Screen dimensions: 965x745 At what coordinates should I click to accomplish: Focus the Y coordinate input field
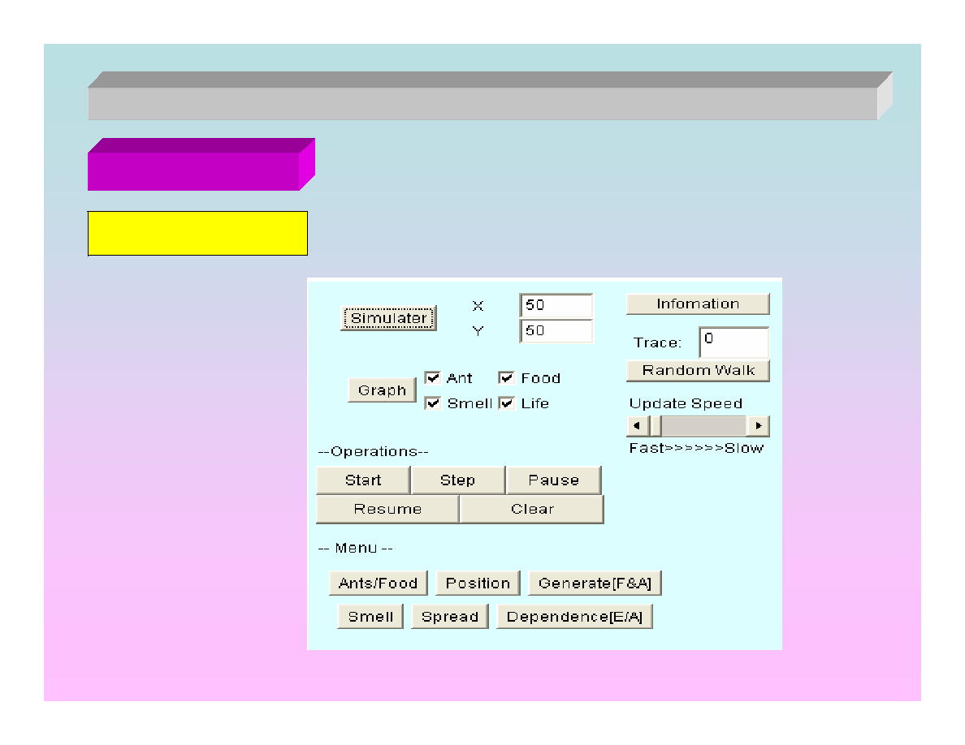point(556,331)
